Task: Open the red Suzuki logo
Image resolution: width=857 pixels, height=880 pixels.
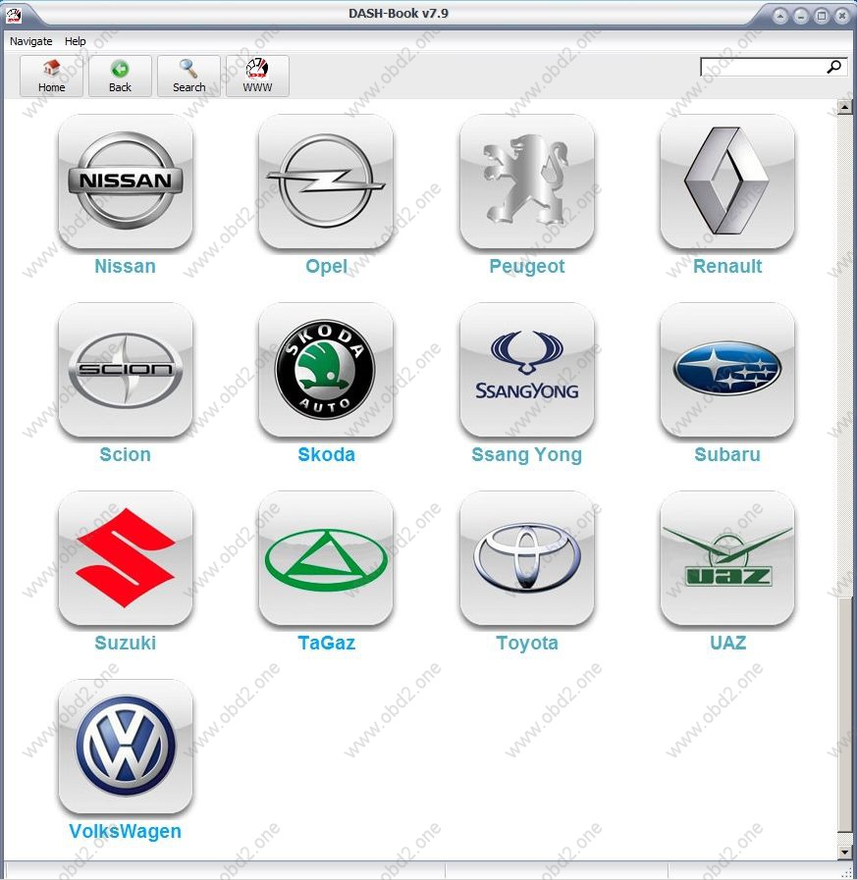Action: click(126, 558)
